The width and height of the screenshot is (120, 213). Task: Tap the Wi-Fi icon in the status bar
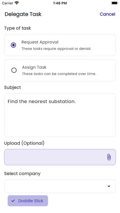pyautogui.click(x=17, y=3)
